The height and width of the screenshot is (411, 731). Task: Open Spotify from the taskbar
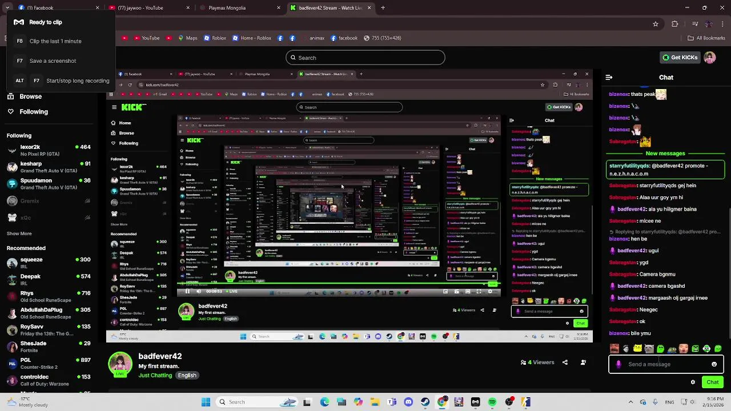coord(492,402)
